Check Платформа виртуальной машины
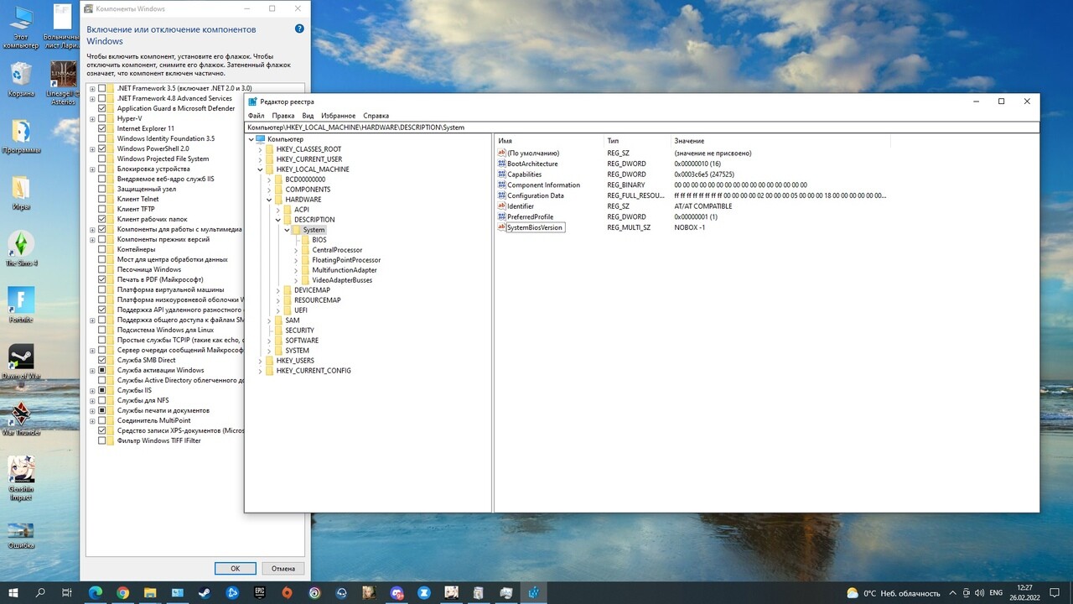This screenshot has width=1073, height=604. [x=102, y=289]
